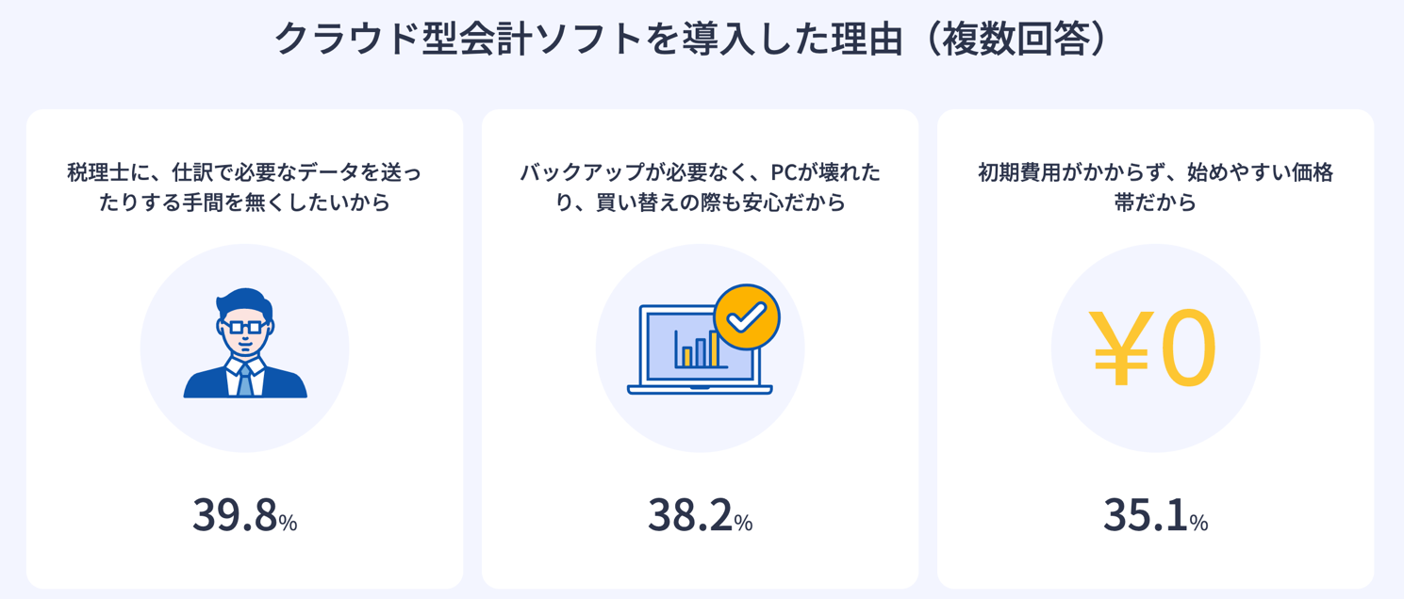
Task: Click the laptop screen bar chart
Action: point(696,348)
